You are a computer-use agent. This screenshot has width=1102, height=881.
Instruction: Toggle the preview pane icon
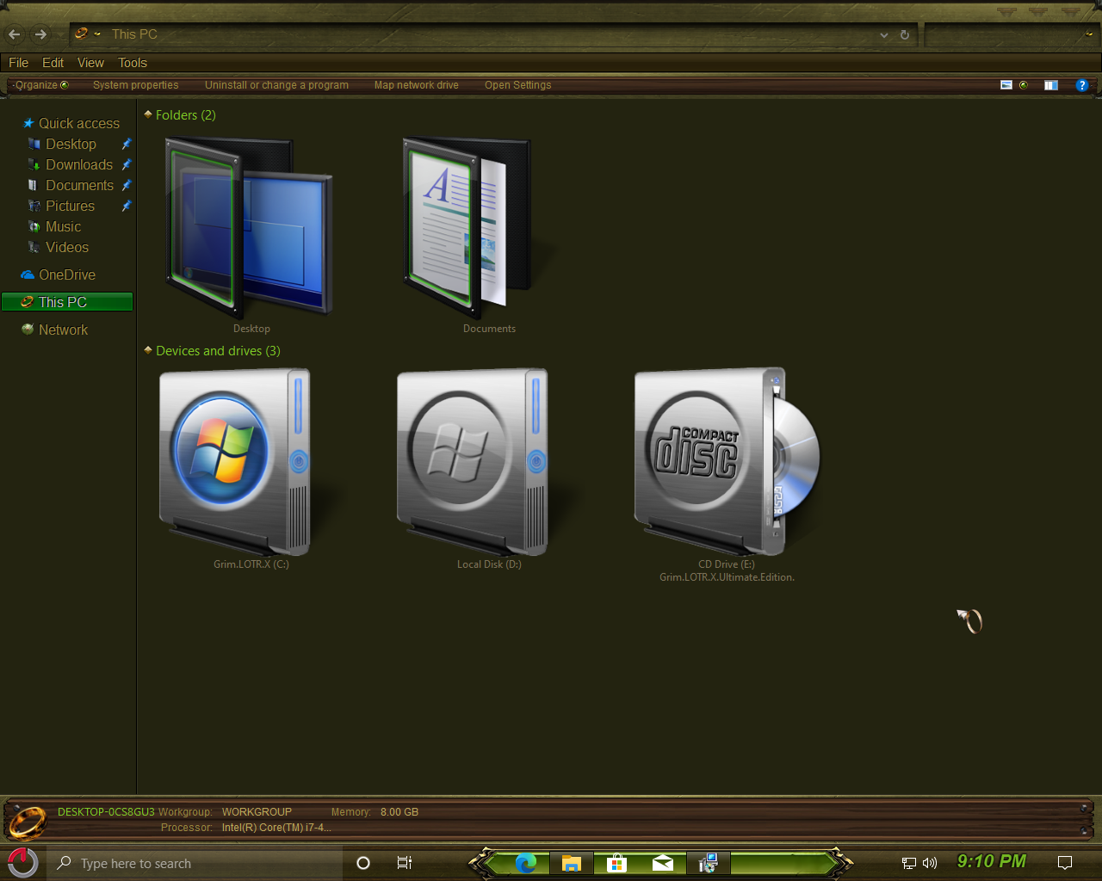coord(1051,85)
